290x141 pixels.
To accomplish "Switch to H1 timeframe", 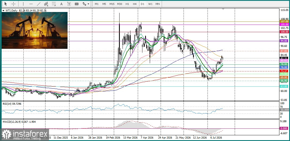I will tap(127, 4).
